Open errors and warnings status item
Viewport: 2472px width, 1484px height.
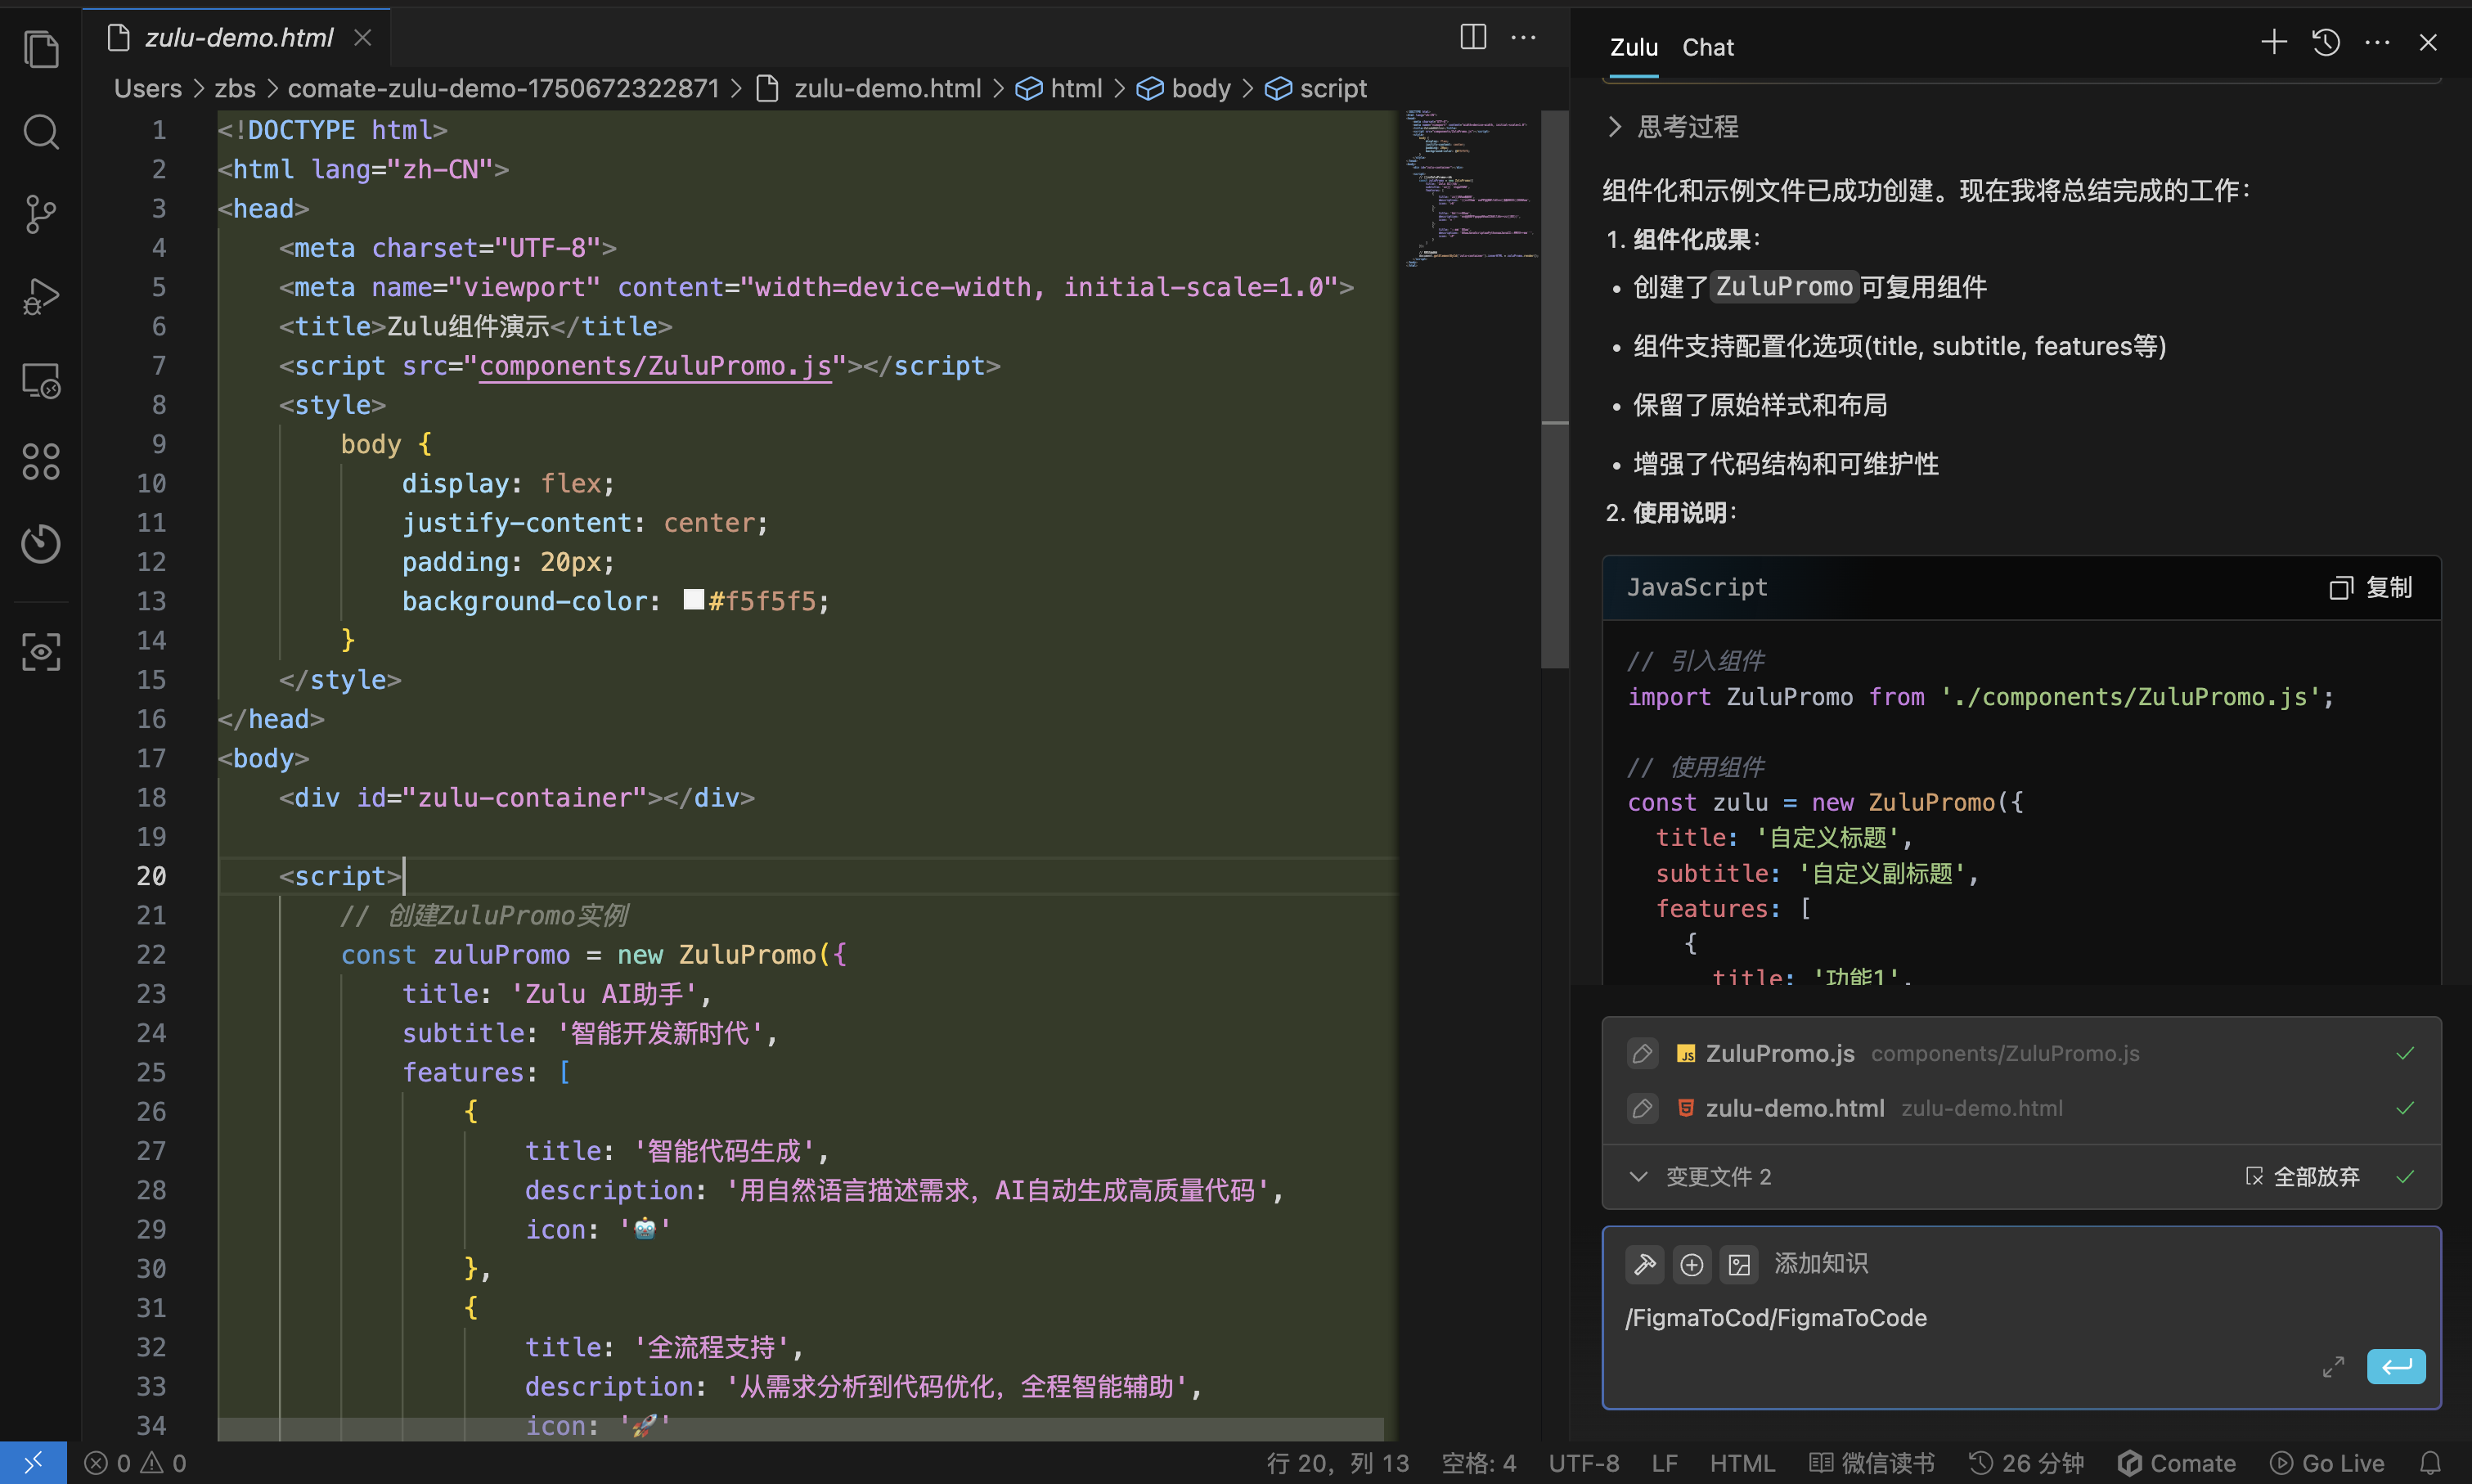(x=135, y=1463)
